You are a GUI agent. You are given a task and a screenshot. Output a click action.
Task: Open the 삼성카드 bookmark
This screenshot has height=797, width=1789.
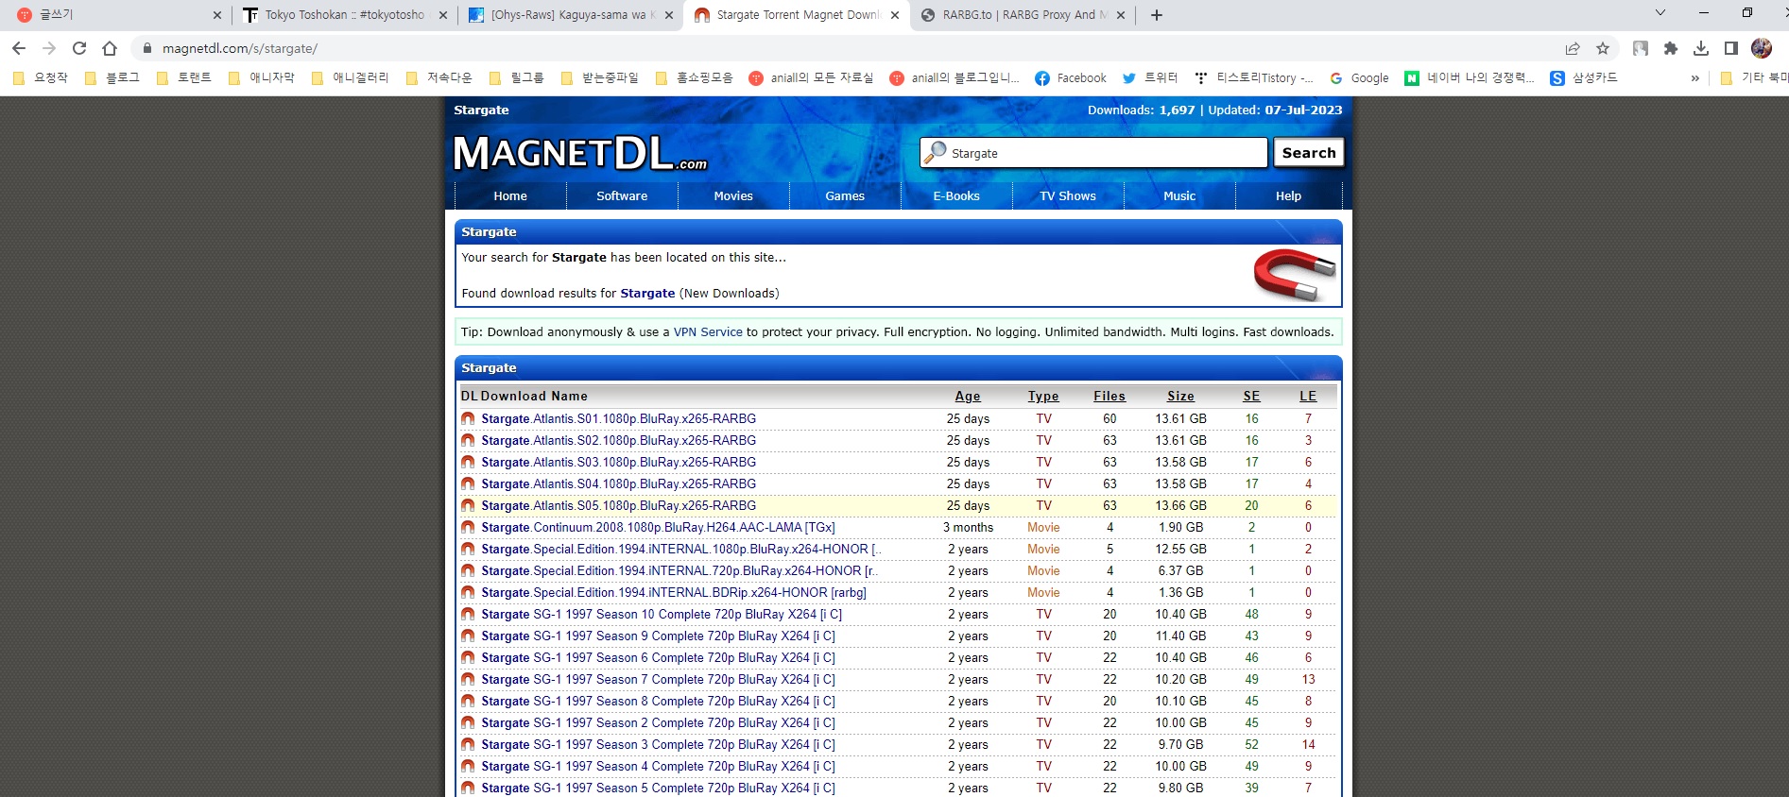point(1584,78)
